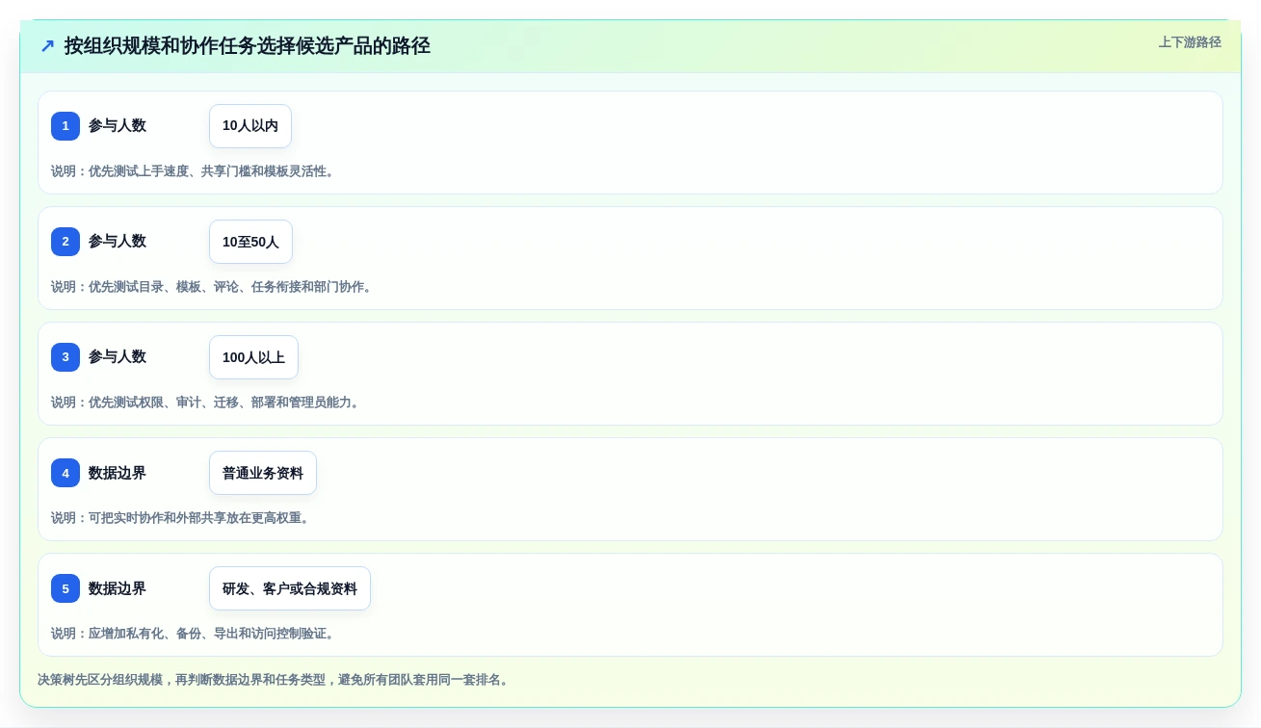Click the 参与人数 label in step 3
This screenshot has height=728, width=1261.
coord(118,357)
